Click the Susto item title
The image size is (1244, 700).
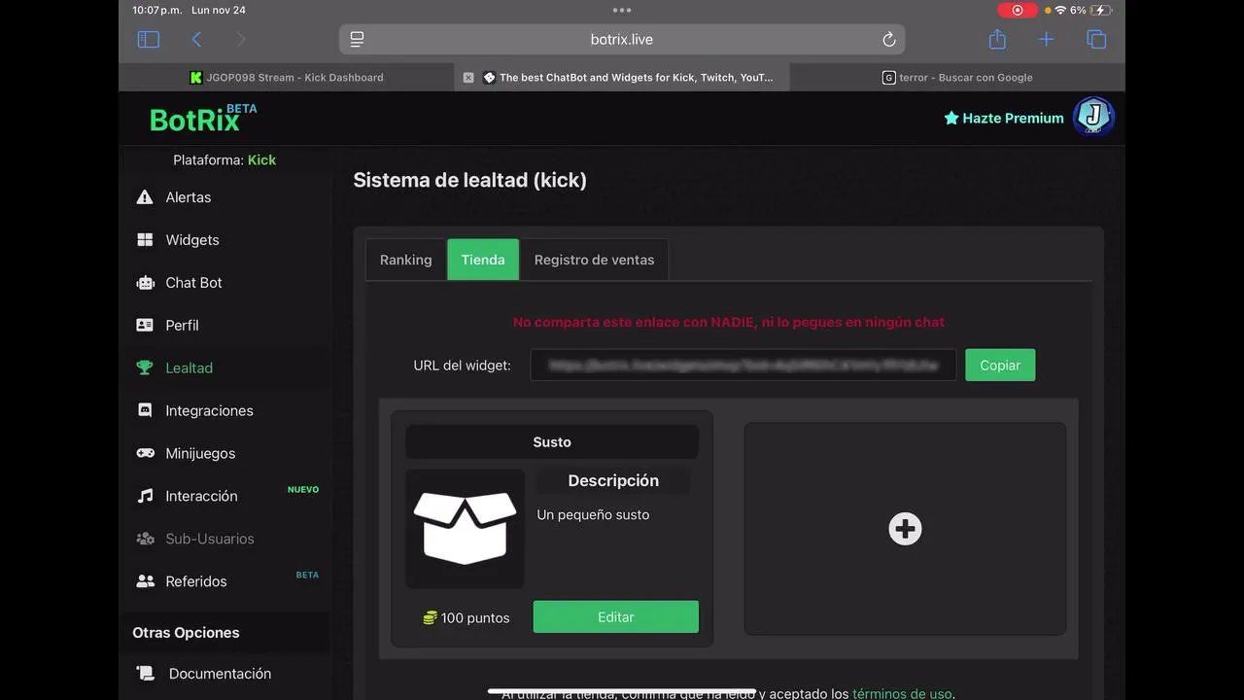click(x=552, y=442)
